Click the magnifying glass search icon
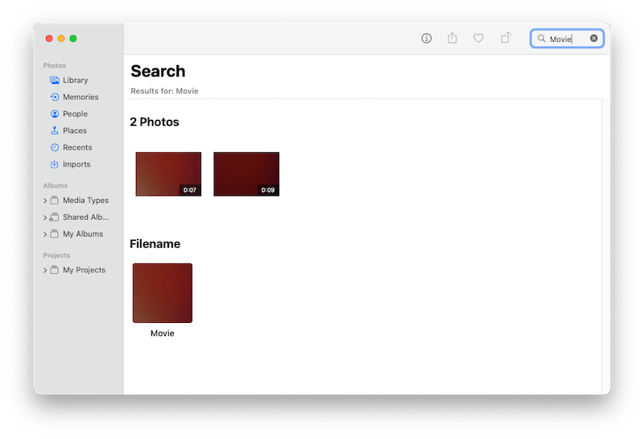This screenshot has width=644, height=439. tap(542, 39)
